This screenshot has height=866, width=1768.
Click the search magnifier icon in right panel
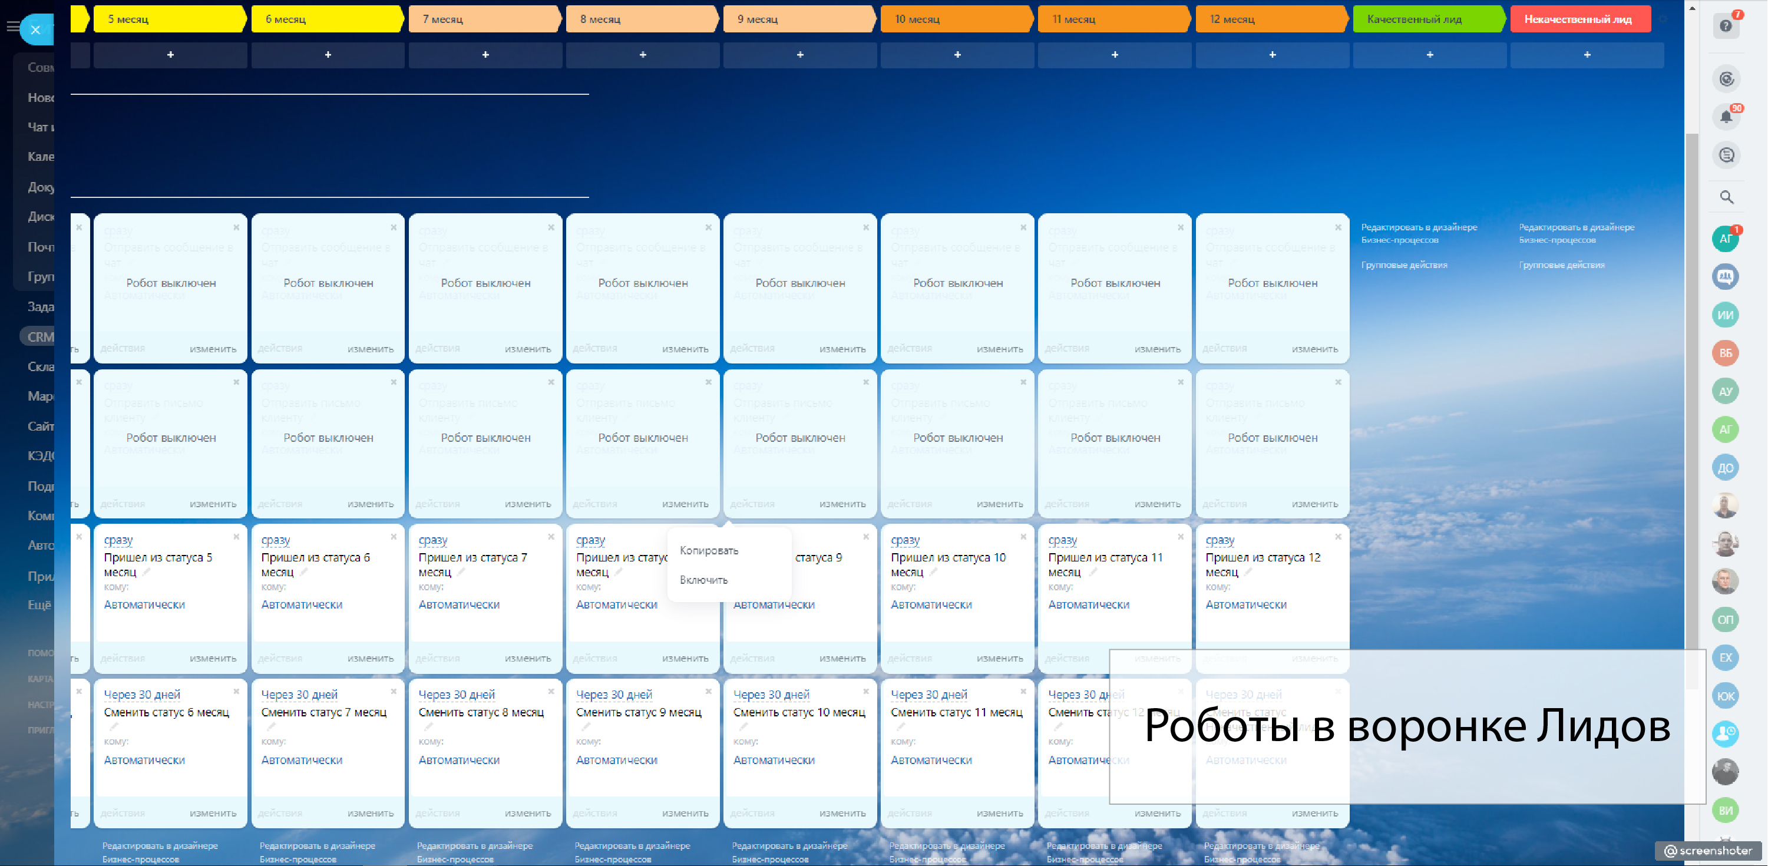pos(1727,197)
